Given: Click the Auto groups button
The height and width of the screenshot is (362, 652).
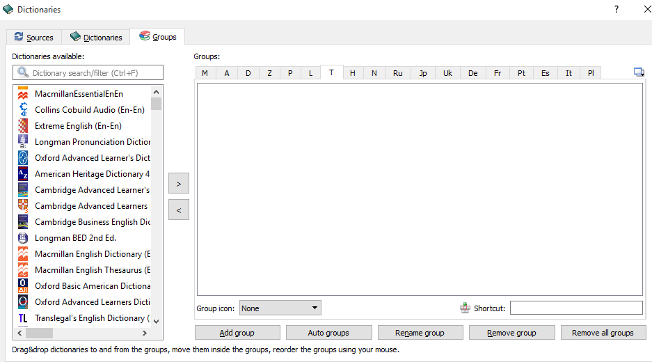Looking at the screenshot, I should (x=329, y=333).
